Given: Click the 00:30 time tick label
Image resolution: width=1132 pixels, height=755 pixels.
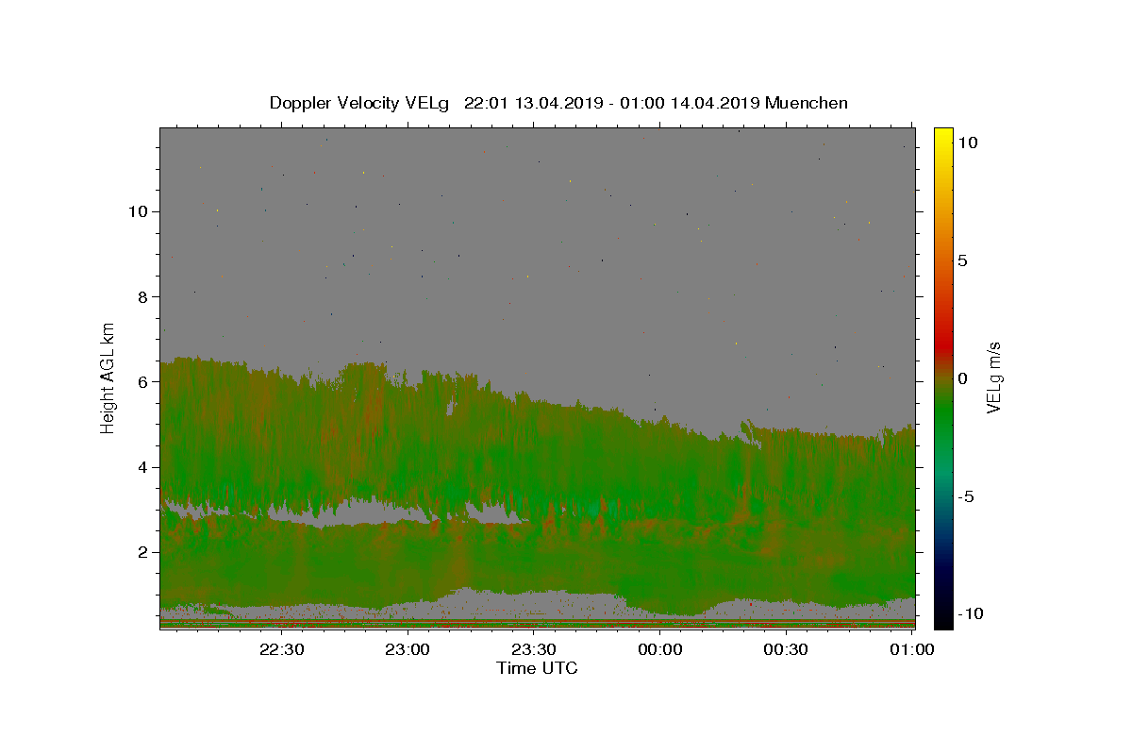Looking at the screenshot, I should coord(785,649).
